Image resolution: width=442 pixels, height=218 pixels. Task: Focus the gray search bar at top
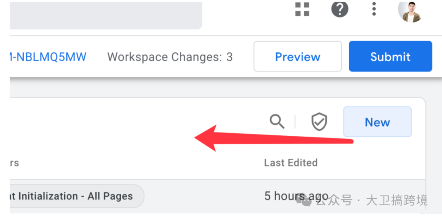[106, 15]
